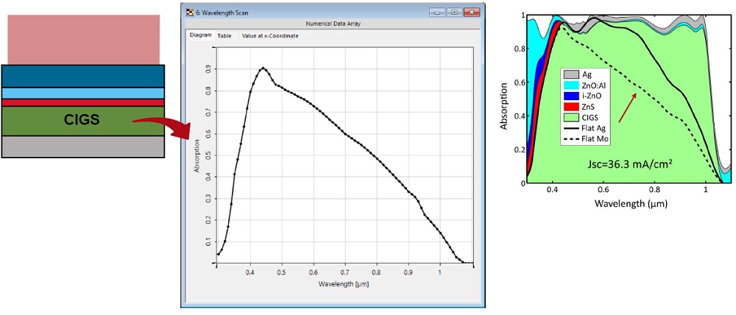The image size is (736, 315).
Task: Open the Value at x-Coordinate tab
Action: 270,35
